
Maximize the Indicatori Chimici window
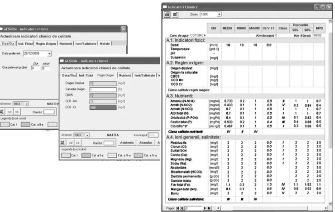[323, 7]
